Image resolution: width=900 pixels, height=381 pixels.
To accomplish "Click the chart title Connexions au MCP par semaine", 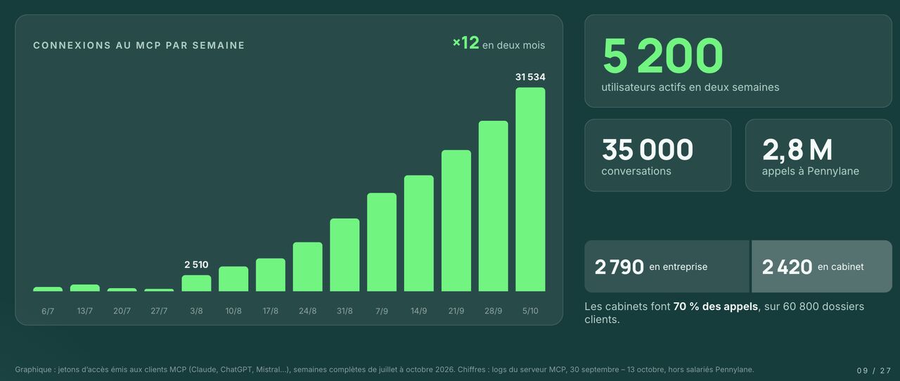I will tap(139, 46).
